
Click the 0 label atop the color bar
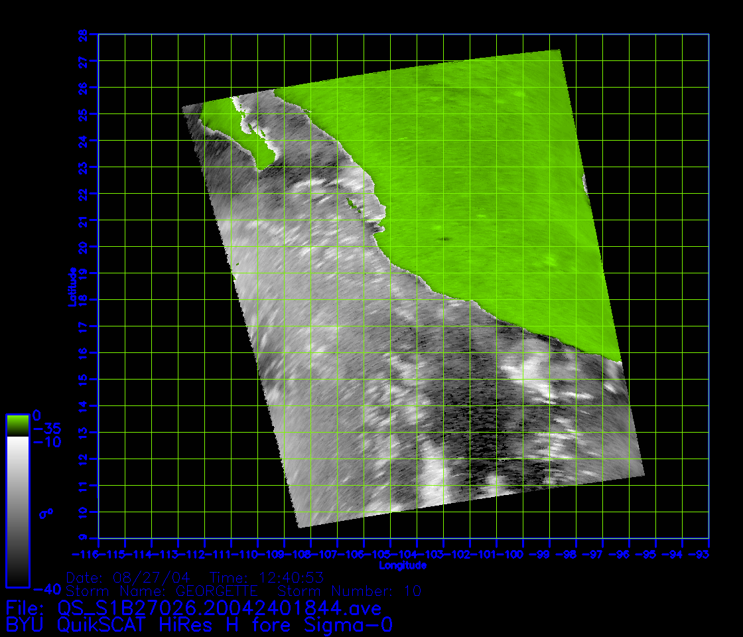point(36,415)
